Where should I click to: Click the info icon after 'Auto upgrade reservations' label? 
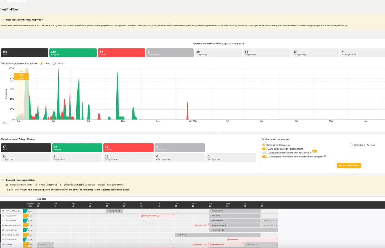325,156
